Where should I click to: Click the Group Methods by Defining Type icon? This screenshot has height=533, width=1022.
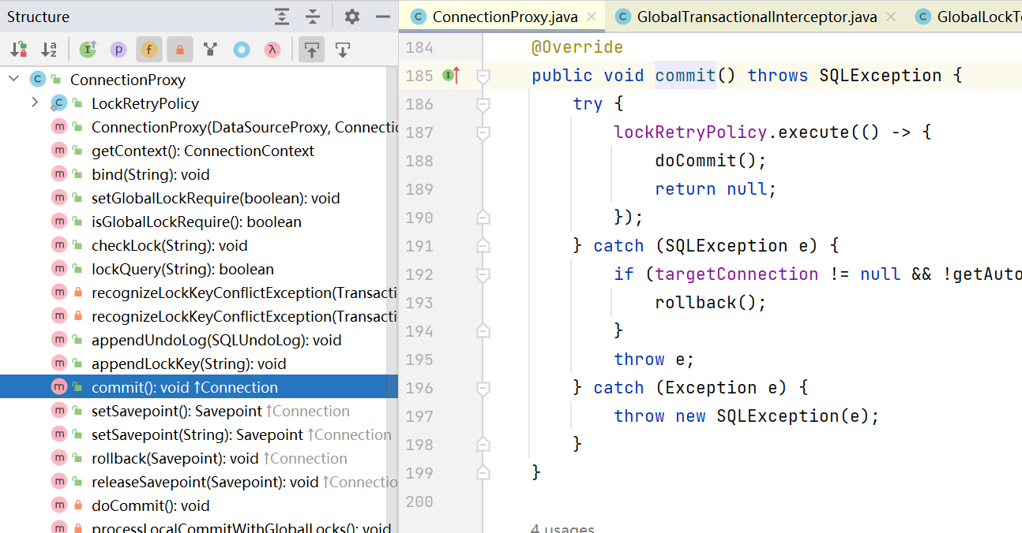point(88,50)
